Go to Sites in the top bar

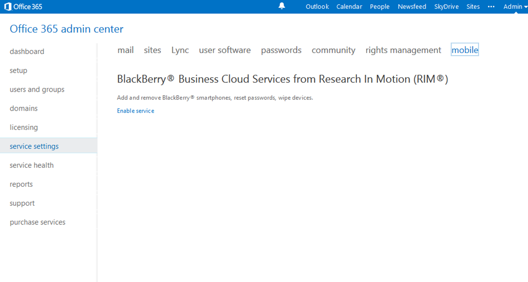click(x=473, y=7)
